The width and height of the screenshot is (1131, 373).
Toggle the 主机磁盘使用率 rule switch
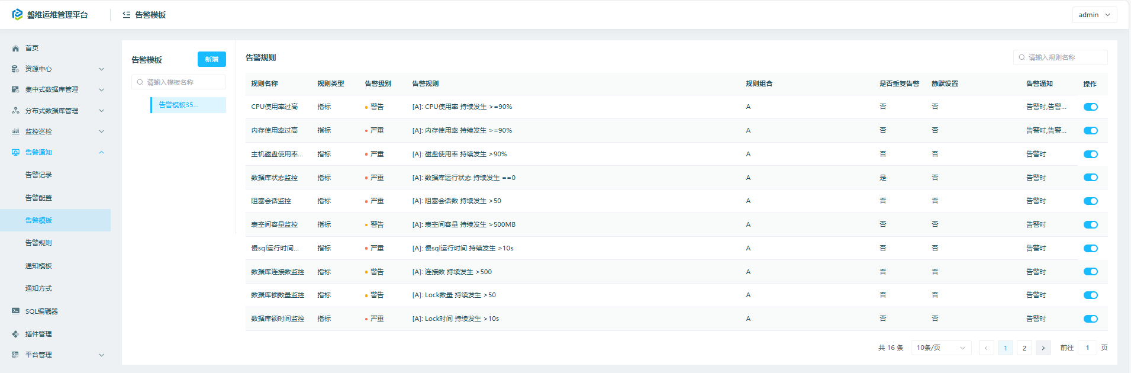click(1091, 155)
